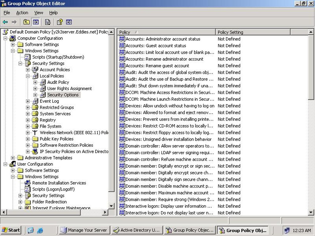
Task: Expand the Administrative Templates node
Action: (x=13, y=158)
